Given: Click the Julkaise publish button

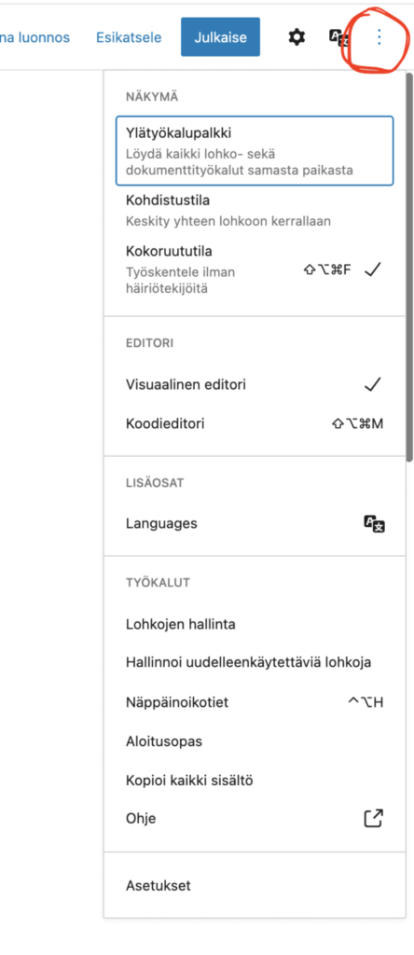Looking at the screenshot, I should pyautogui.click(x=220, y=37).
